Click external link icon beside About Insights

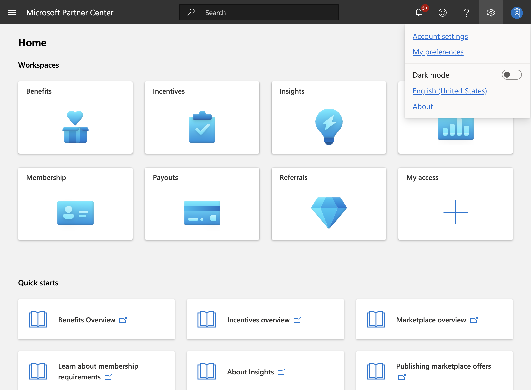point(282,372)
